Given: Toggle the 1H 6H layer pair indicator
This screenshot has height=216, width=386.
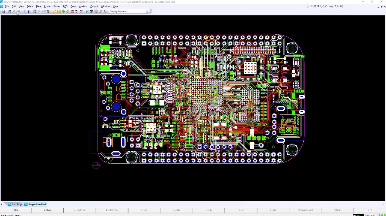Looking at the screenshot, I should 358,215.
